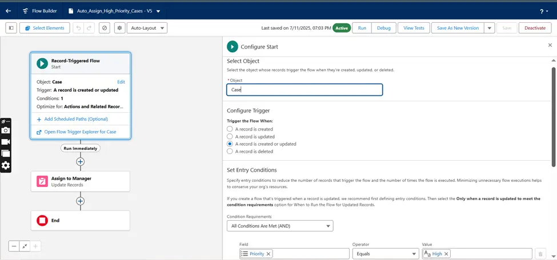Click the Object input field containing Case
The height and width of the screenshot is (260, 557).
[304, 90]
